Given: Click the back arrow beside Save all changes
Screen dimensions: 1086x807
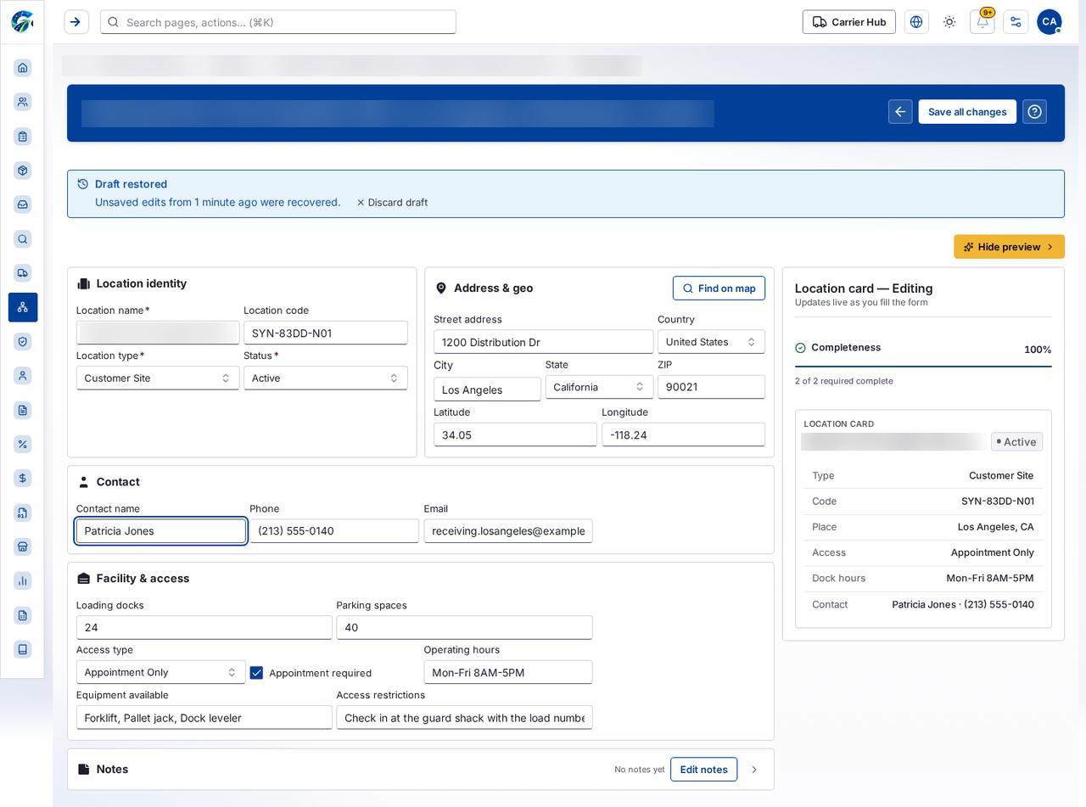Looking at the screenshot, I should click(x=900, y=112).
